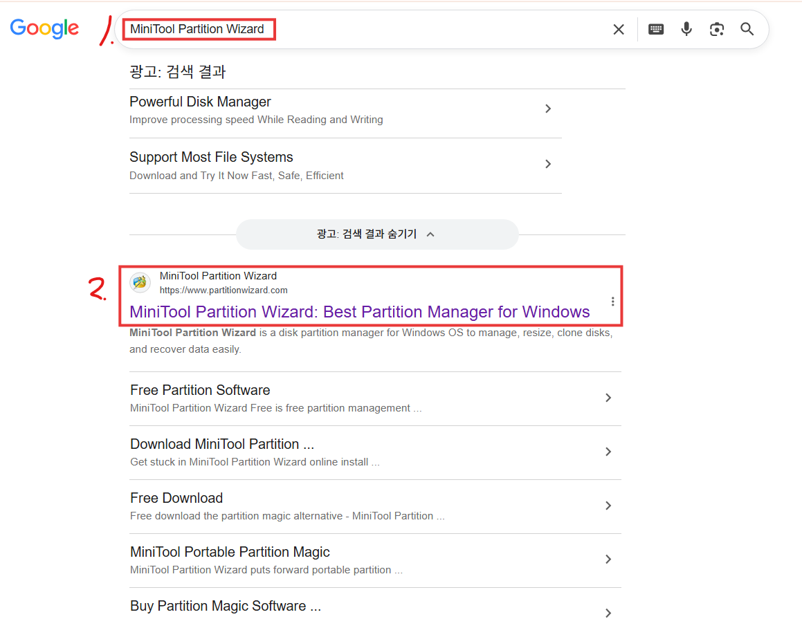Click the description 'is a disk partition manager for Windows OS'
This screenshot has height=619, width=802.
pos(361,333)
